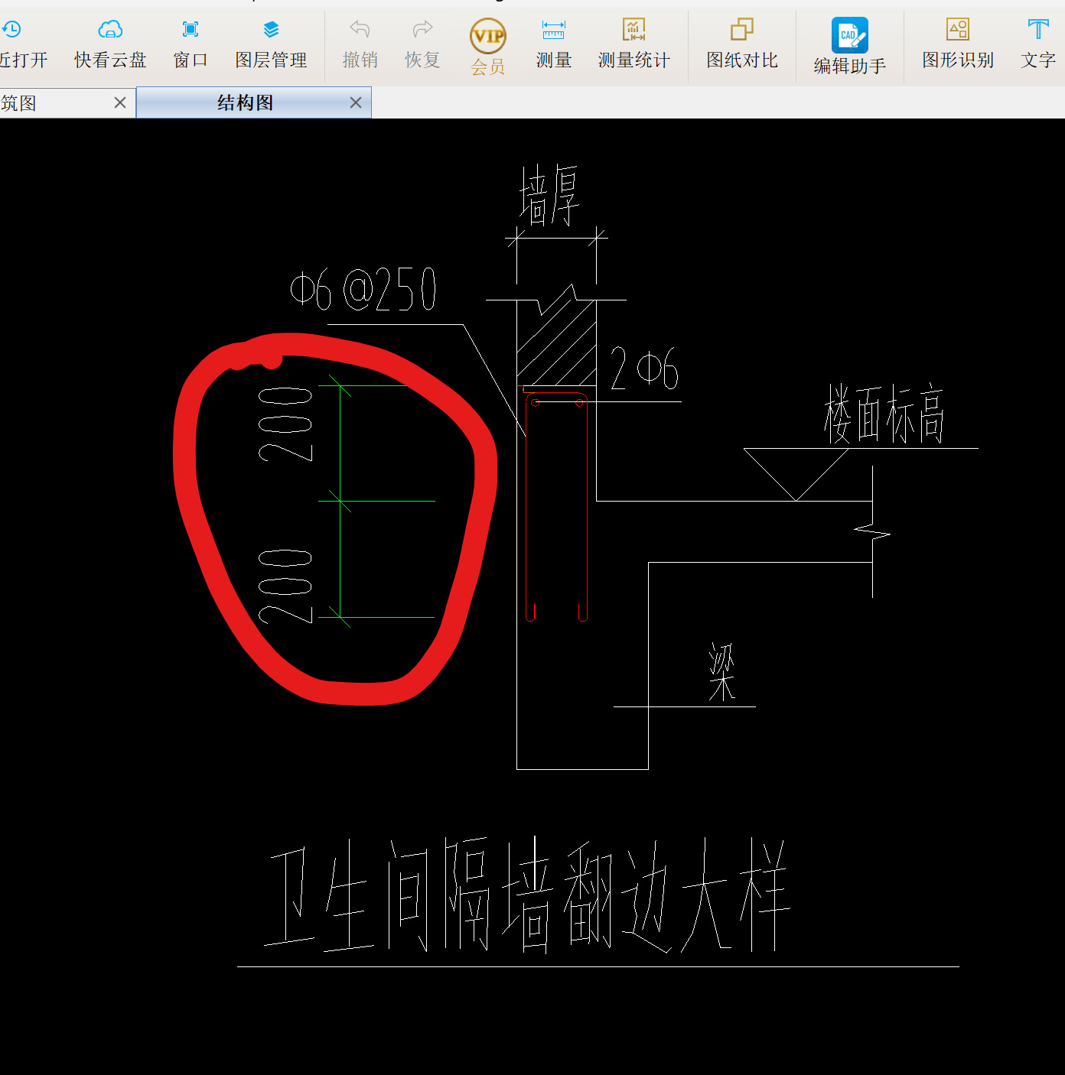The image size is (1065, 1075).
Task: Open the VIP 会员 membership page
Action: (x=487, y=47)
